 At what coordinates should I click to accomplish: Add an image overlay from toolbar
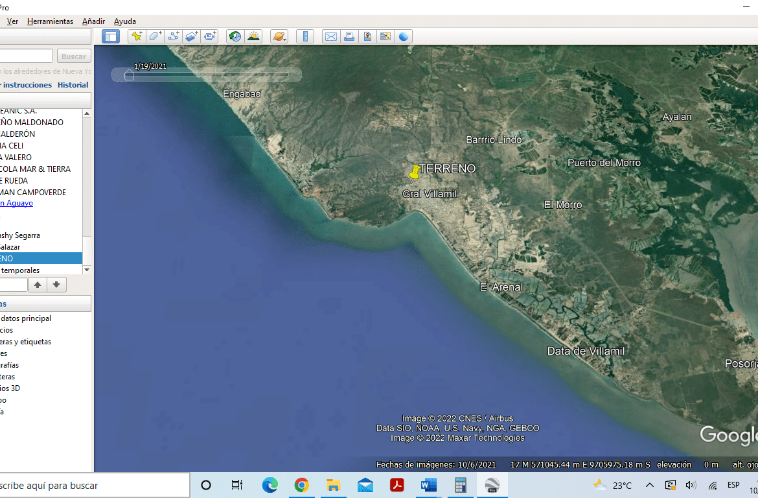pyautogui.click(x=192, y=36)
